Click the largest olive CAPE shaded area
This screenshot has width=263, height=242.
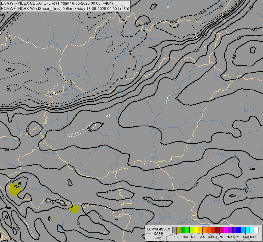(x=15, y=190)
